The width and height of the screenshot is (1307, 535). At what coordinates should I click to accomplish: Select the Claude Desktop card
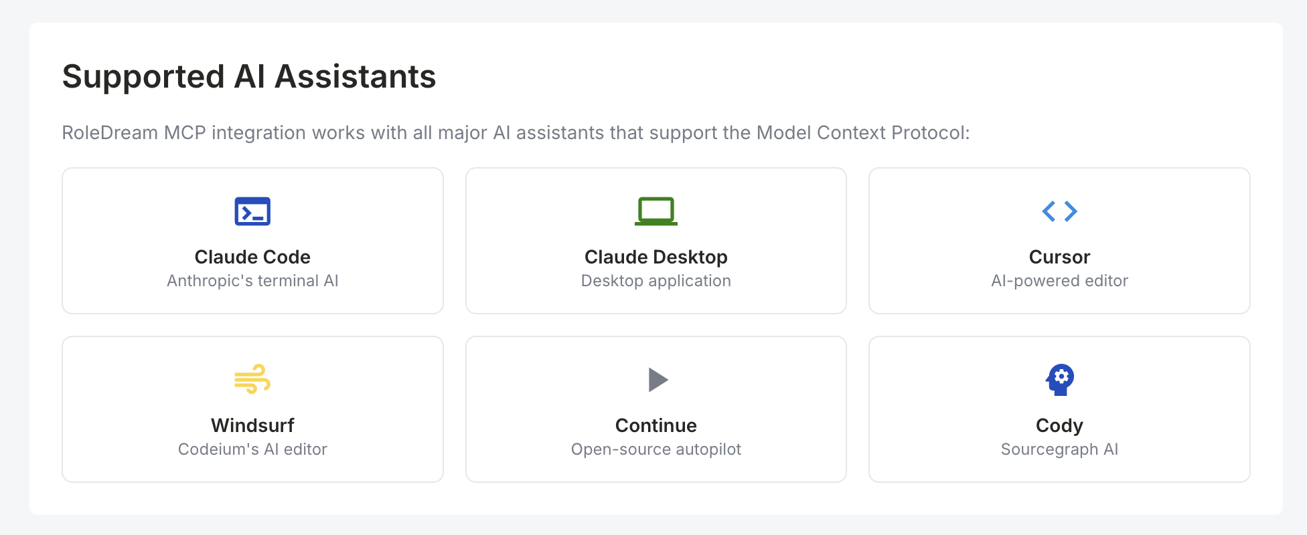(x=656, y=241)
